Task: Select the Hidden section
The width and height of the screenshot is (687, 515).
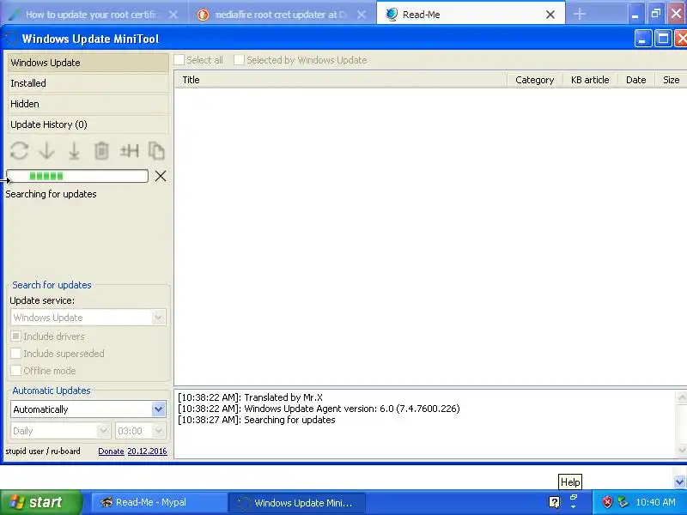Action: tap(88, 104)
